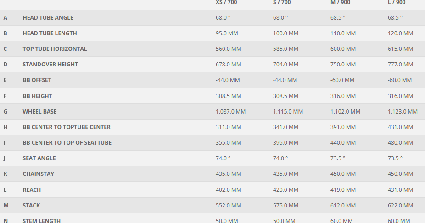
Task: Select the REACH row label
Action: 32,190
